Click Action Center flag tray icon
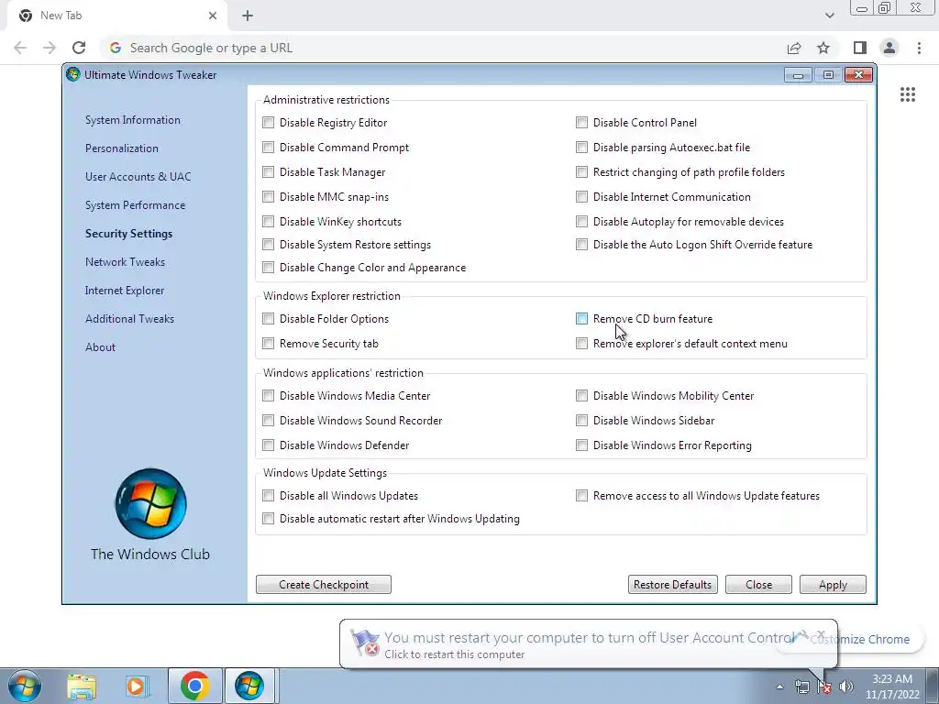Screen dimensions: 939x704 [x=824, y=687]
